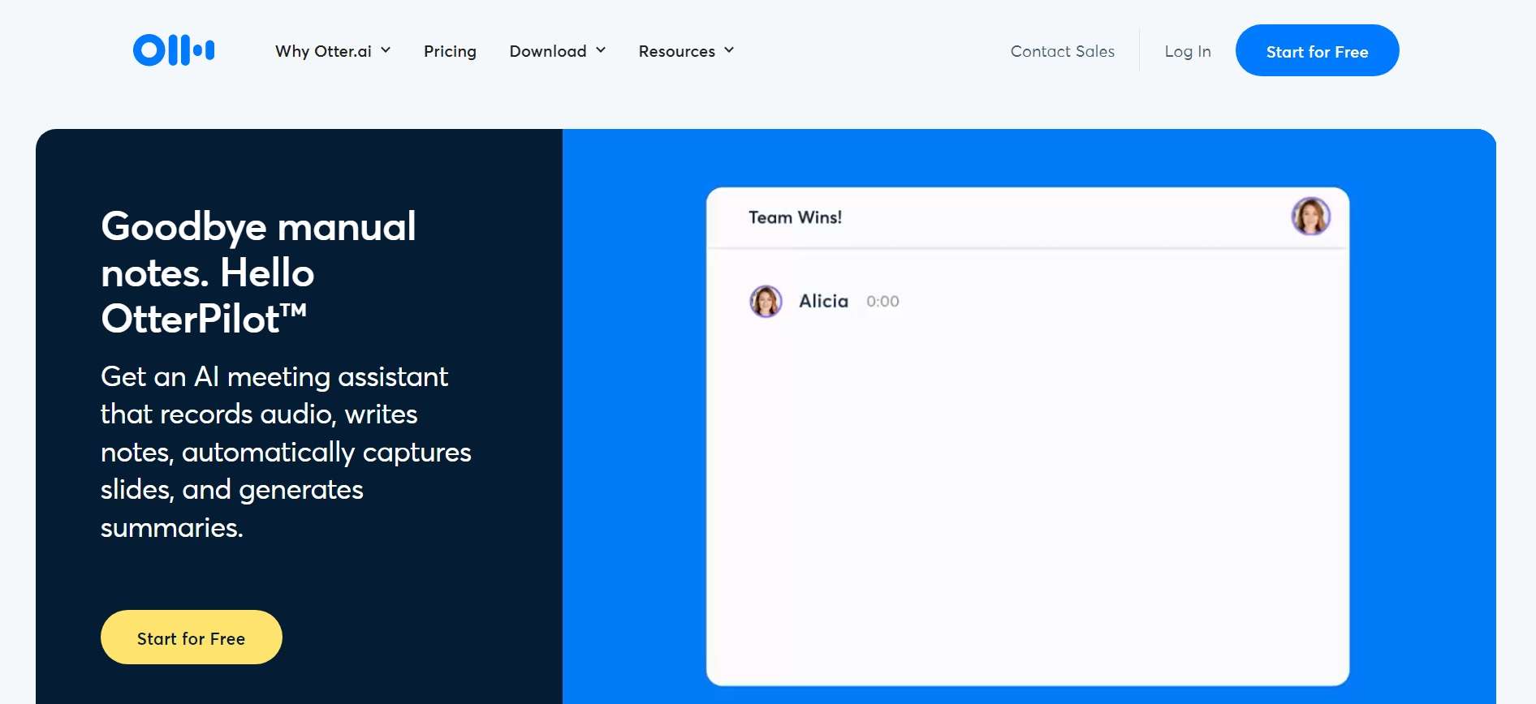Image resolution: width=1536 pixels, height=704 pixels.
Task: Click the Goodbye manual notes headline
Action: pos(258,272)
